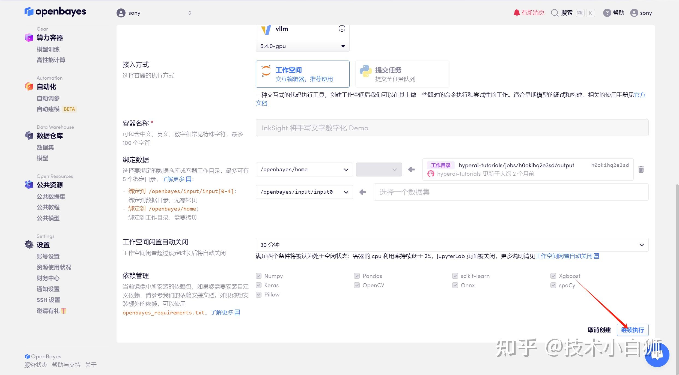Delete the bound hyperai-tutorials working directory

click(x=641, y=169)
